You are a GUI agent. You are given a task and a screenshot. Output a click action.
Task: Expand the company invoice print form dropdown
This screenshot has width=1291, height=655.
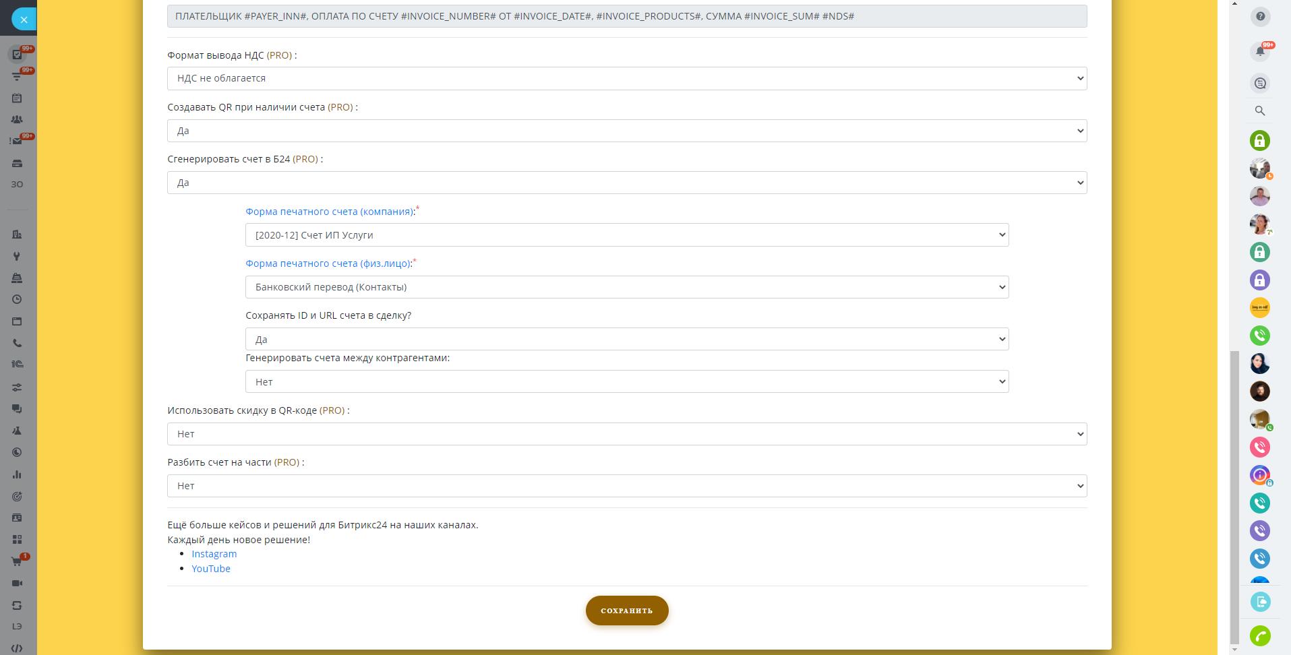[x=627, y=235]
